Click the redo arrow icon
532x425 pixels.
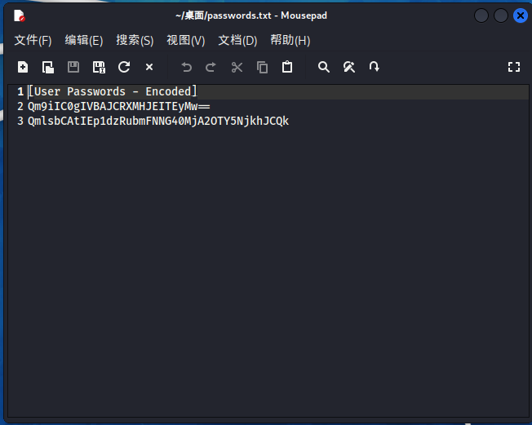coord(211,67)
